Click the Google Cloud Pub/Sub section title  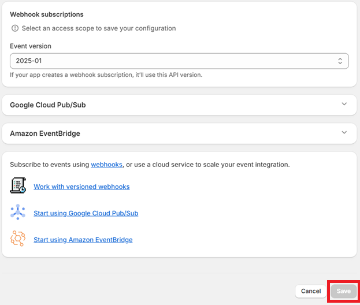[x=48, y=105]
